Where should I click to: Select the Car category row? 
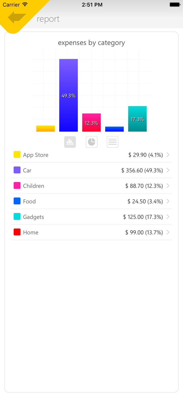tap(91, 170)
